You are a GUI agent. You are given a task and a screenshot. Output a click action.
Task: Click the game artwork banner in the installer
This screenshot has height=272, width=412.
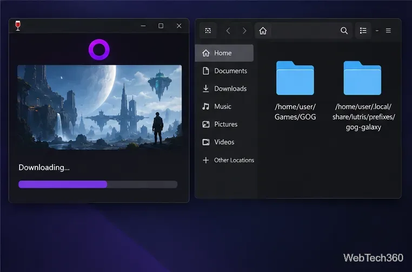tap(99, 107)
